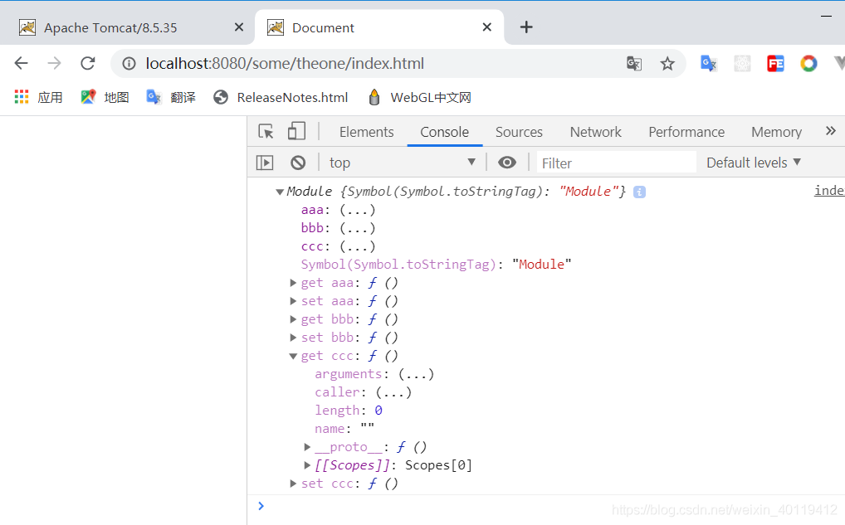The height and width of the screenshot is (525, 845).
Task: Clear the console
Action: tap(298, 163)
